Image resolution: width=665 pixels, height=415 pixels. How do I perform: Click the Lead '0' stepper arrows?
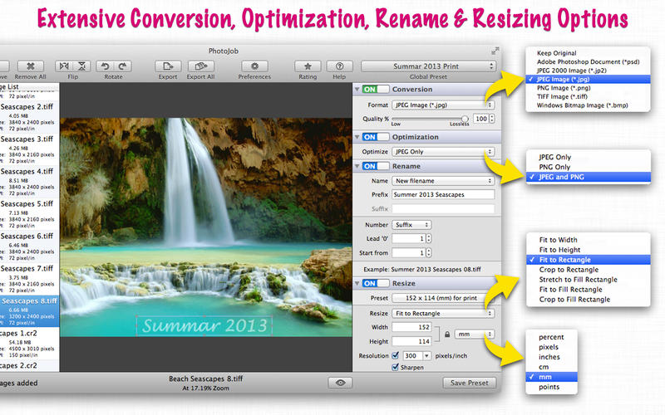[x=429, y=238]
